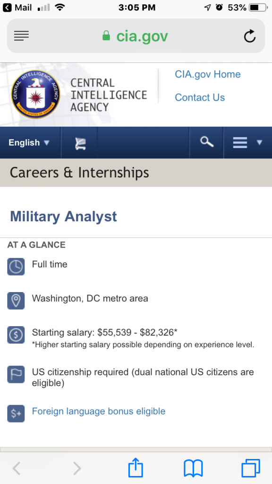Expand the English language dropdown
The height and width of the screenshot is (484, 272).
point(29,143)
